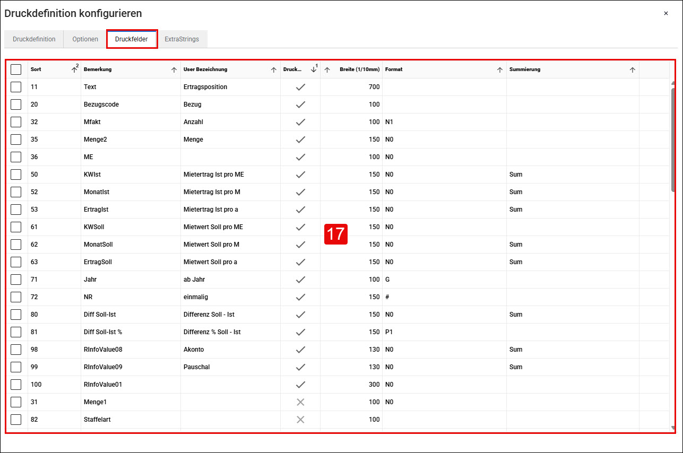This screenshot has width=683, height=453.
Task: Sort by the Sort column arrow
Action: click(74, 69)
